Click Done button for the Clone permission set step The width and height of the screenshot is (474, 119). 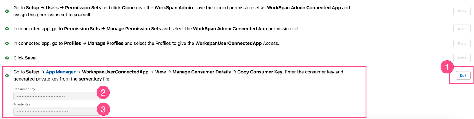(462, 11)
